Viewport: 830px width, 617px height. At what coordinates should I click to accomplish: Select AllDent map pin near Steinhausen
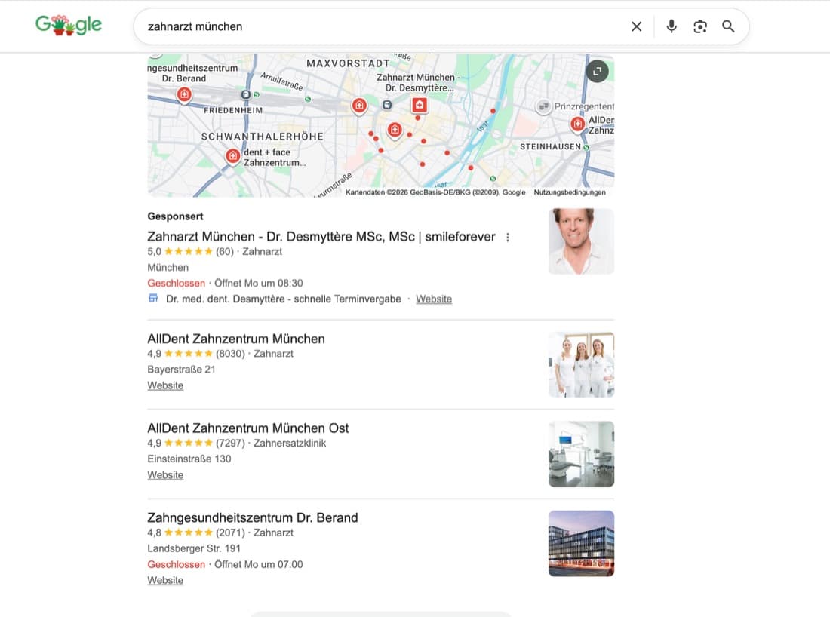point(577,125)
